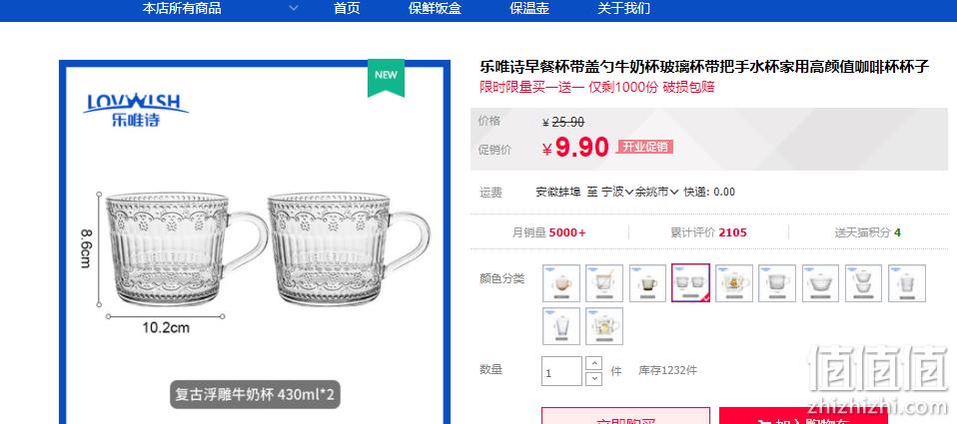Select the fifth patterned cup variant

(734, 283)
